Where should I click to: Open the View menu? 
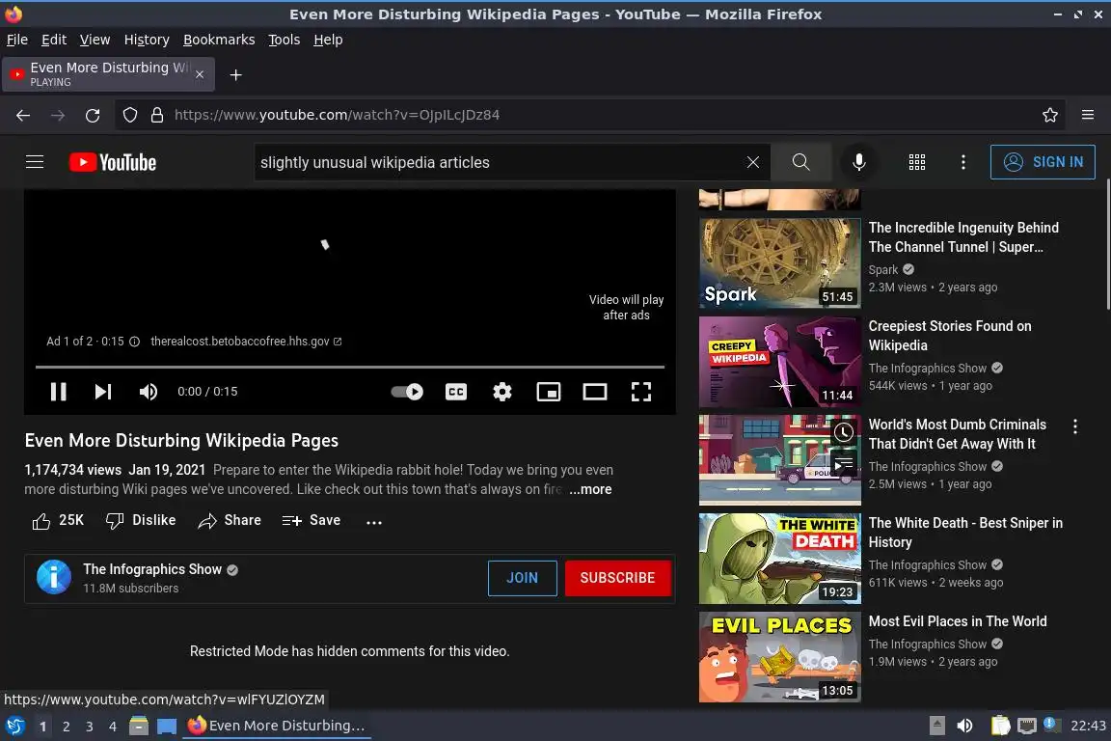click(95, 40)
